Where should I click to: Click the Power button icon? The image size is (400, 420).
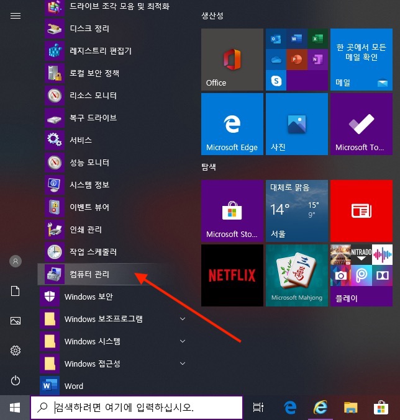(16, 380)
